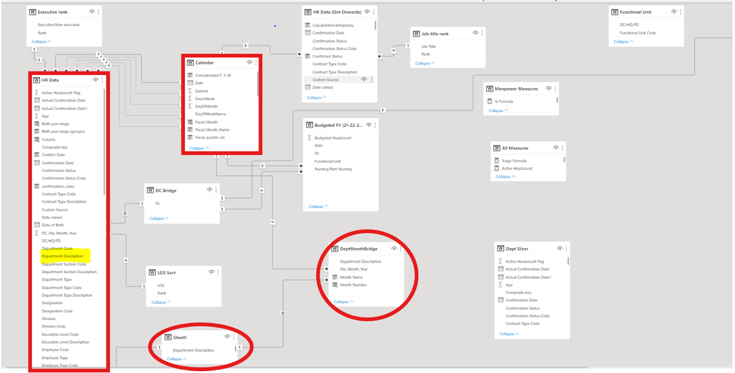The image size is (735, 373).
Task: Collapse the Budgeted FY table
Action: coord(318,206)
